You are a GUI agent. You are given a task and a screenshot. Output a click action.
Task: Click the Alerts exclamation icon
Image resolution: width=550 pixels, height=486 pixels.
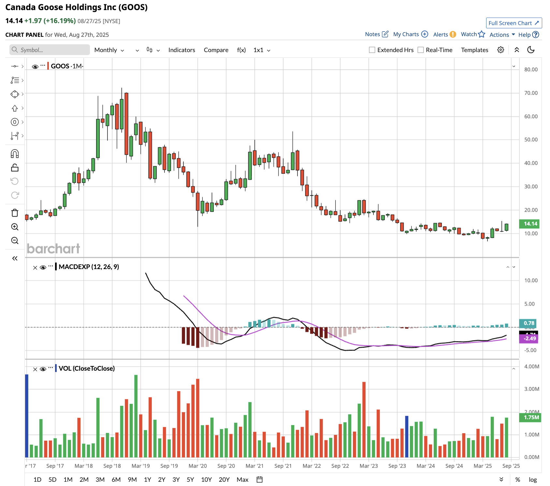point(453,35)
